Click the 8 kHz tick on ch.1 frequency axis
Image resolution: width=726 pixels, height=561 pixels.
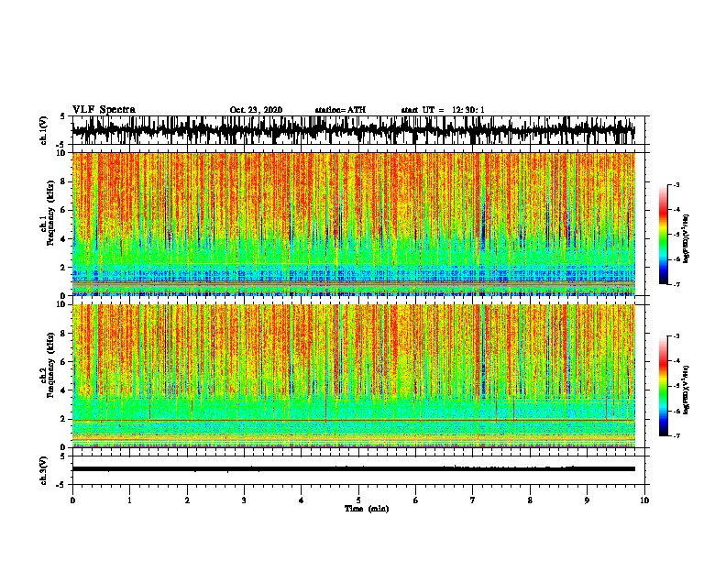(x=64, y=181)
